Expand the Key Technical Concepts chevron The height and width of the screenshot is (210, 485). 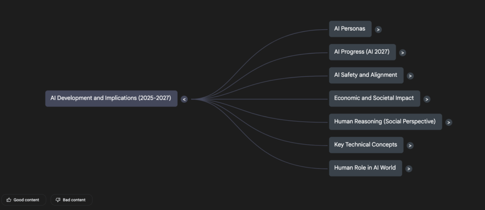tap(410, 145)
